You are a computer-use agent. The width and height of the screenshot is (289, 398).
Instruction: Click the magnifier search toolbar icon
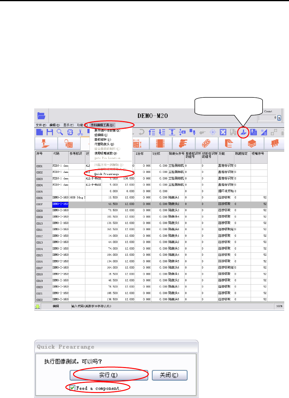[60, 132]
